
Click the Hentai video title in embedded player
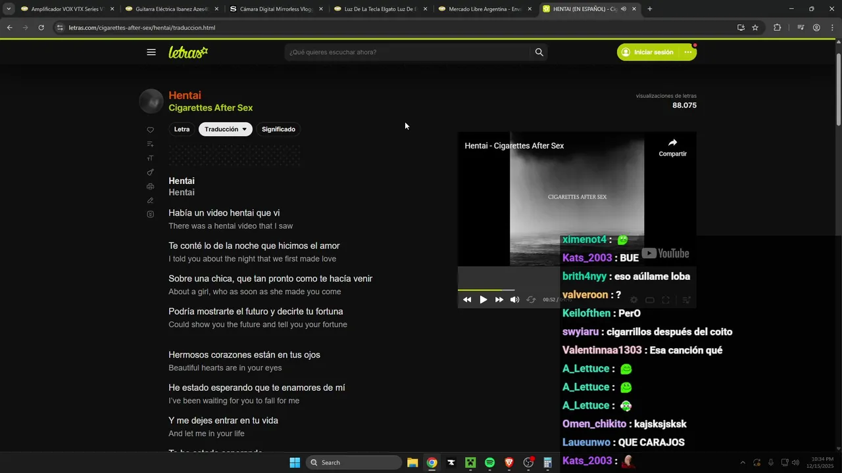514,146
